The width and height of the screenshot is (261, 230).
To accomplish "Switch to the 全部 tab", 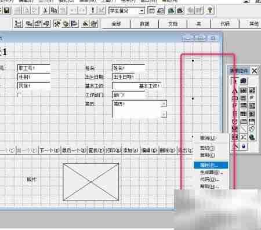I will click(116, 24).
